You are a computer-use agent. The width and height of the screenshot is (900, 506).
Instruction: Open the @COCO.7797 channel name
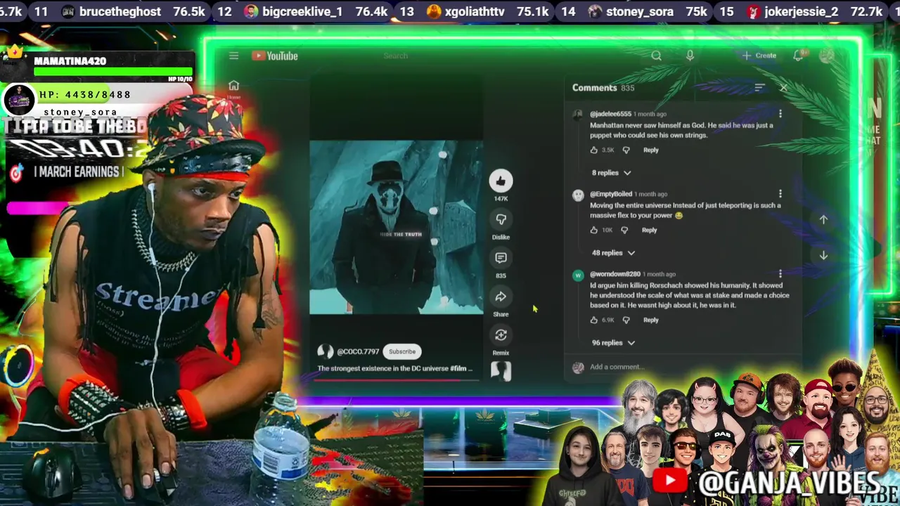(358, 351)
